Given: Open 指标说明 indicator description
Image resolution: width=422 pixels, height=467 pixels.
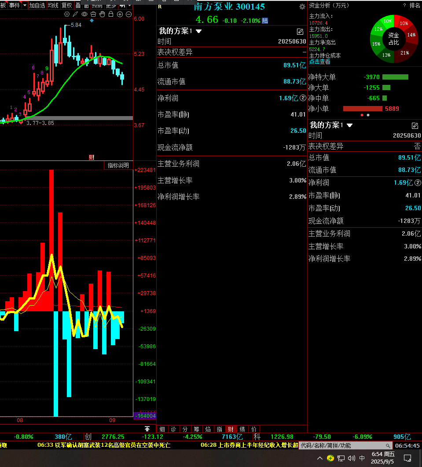Looking at the screenshot, I should point(118,165).
